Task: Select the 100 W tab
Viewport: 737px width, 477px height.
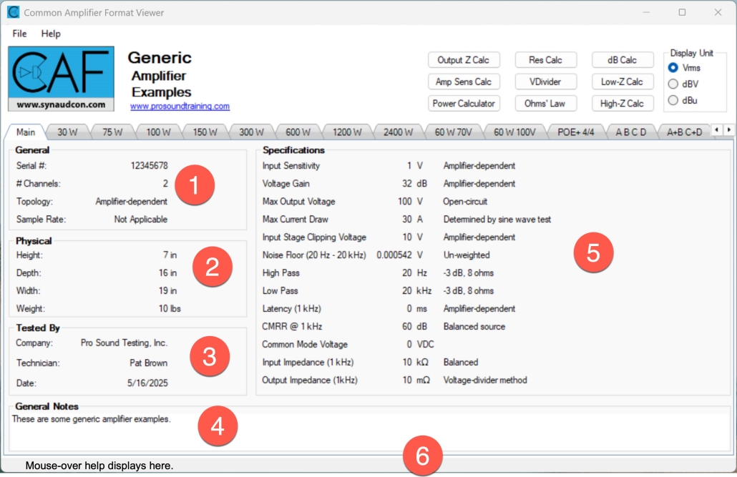Action: (158, 132)
